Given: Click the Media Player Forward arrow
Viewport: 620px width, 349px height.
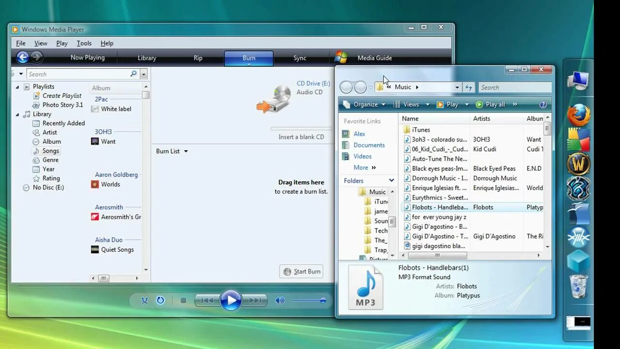Looking at the screenshot, I should [37, 57].
